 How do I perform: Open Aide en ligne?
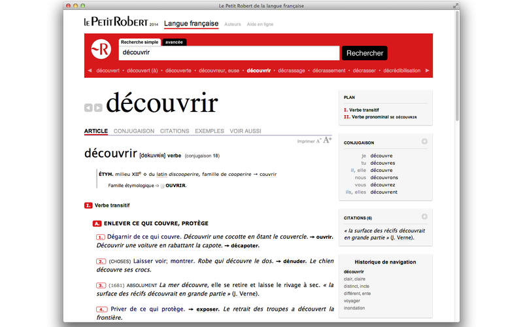(260, 24)
